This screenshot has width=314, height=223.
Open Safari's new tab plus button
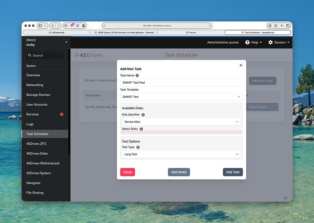282,26
